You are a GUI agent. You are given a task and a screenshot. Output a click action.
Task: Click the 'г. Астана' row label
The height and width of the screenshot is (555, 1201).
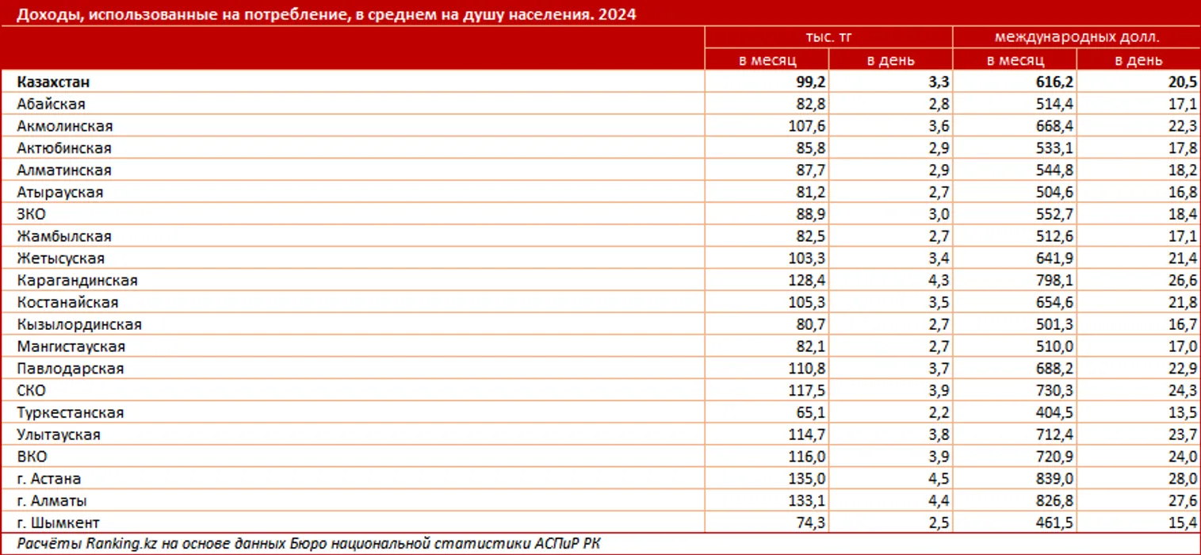click(x=49, y=479)
